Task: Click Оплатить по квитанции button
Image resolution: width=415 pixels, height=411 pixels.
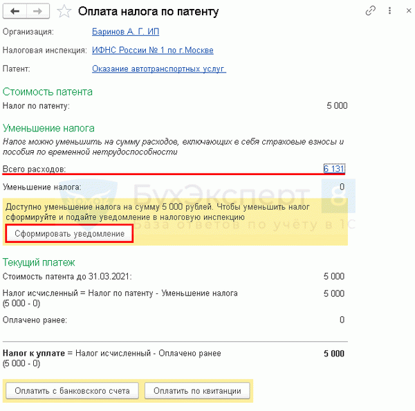Action: (x=197, y=391)
